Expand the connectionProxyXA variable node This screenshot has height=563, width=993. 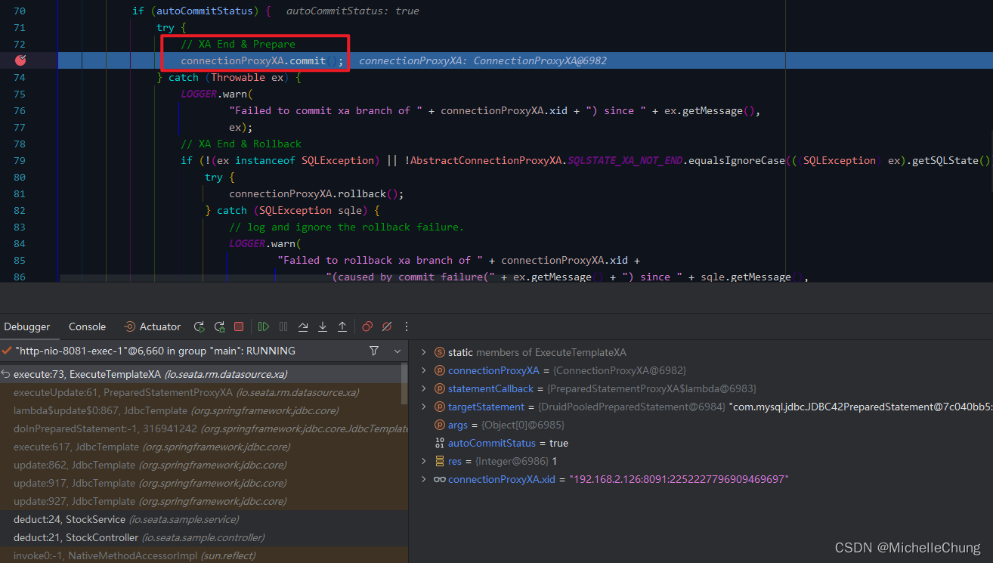(x=423, y=370)
